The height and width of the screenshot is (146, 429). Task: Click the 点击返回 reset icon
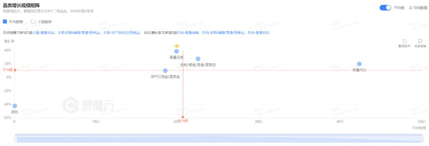(x=420, y=41)
